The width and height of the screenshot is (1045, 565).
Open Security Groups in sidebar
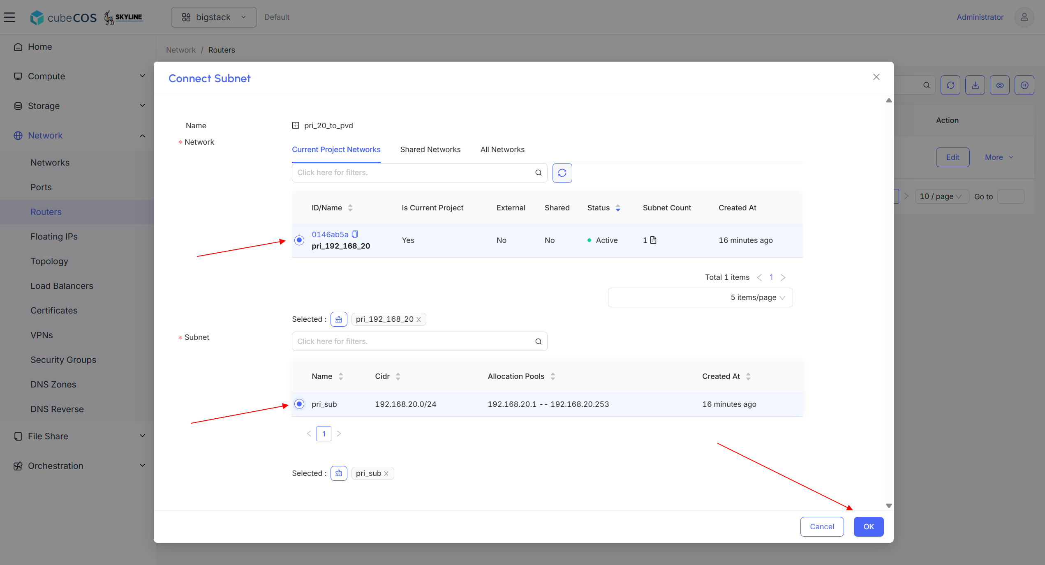63,360
